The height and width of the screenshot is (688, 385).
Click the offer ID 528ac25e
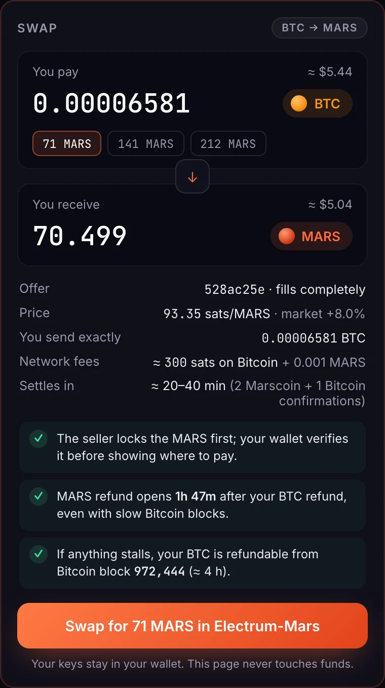coord(235,290)
